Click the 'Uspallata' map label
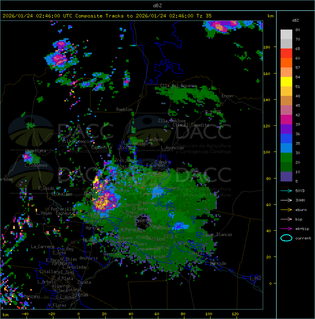Screen dimensions: 315x319 tap(36, 151)
